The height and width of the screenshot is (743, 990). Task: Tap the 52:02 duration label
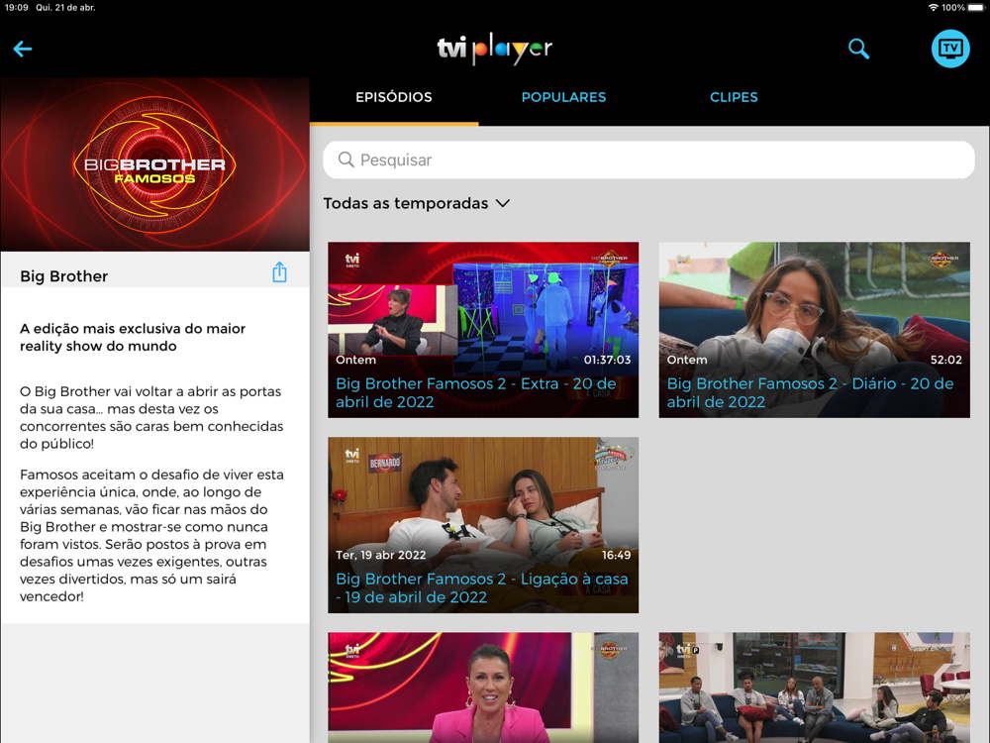[x=945, y=360]
